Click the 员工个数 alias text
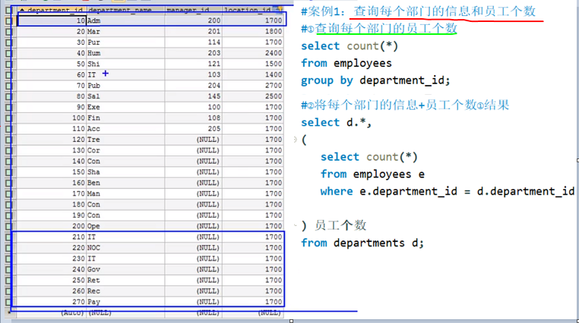 pyautogui.click(x=340, y=225)
